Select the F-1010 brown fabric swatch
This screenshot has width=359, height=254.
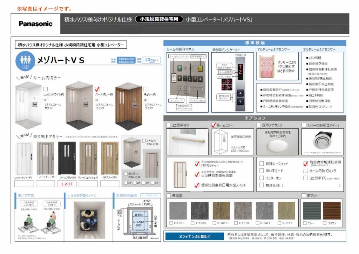click(x=221, y=210)
